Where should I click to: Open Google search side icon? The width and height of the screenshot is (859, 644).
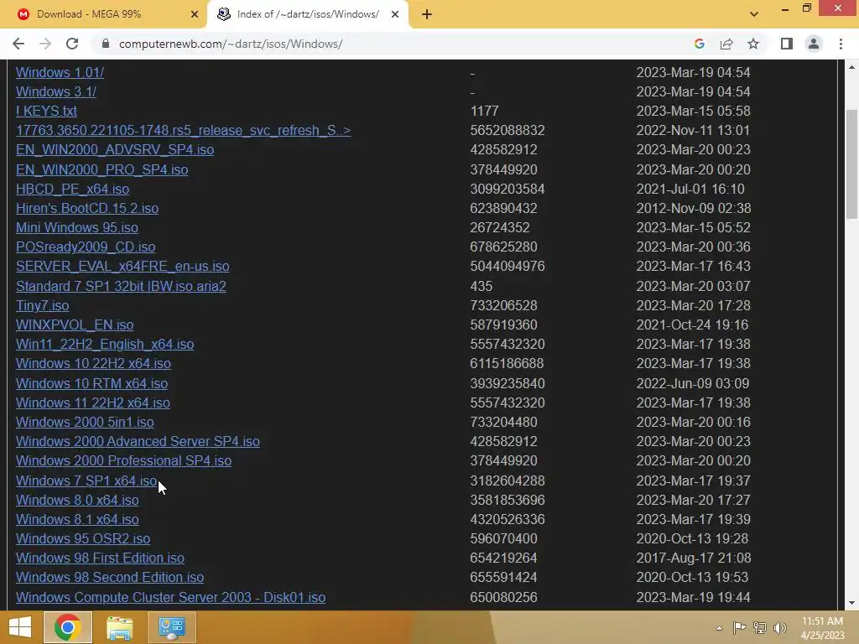point(699,44)
